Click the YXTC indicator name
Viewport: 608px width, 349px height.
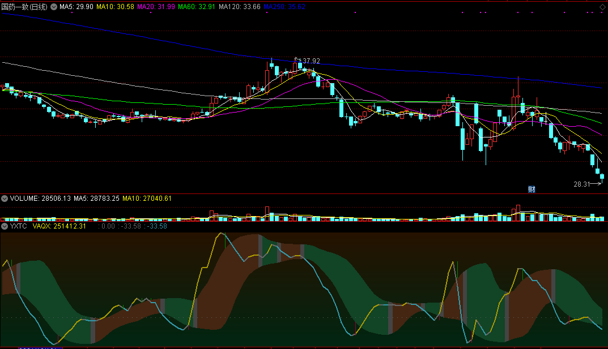(19, 226)
